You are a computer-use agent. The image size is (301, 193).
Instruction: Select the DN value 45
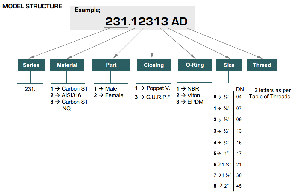[x=239, y=186]
